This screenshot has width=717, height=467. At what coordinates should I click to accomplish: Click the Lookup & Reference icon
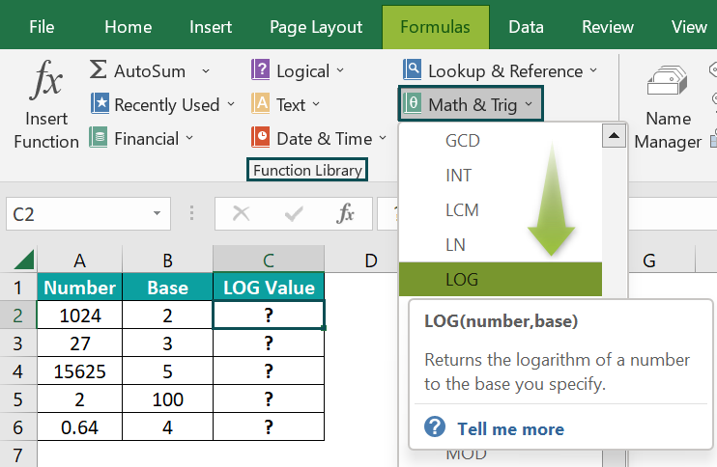tap(412, 69)
